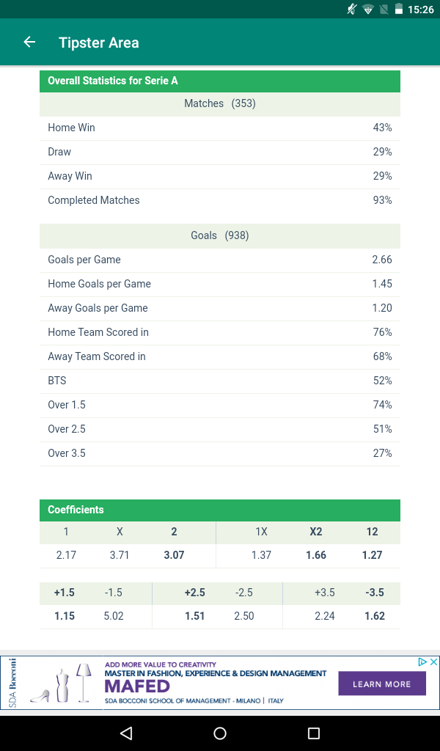Close the ad with X icon
This screenshot has height=751, width=440.
click(433, 662)
